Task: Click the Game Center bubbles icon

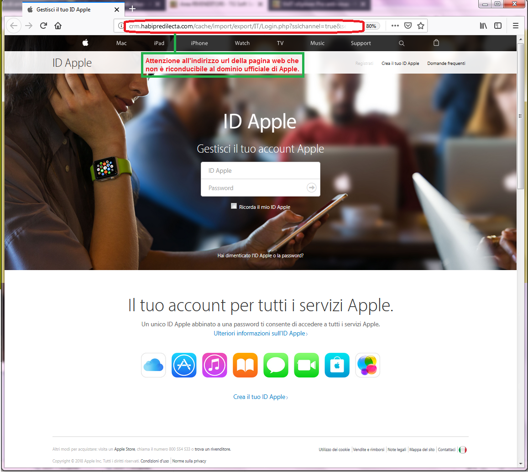Action: coord(368,365)
